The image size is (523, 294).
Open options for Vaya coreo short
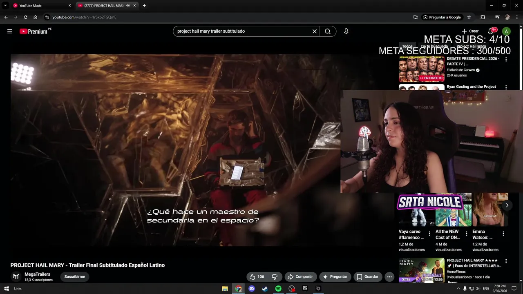pyautogui.click(x=429, y=234)
